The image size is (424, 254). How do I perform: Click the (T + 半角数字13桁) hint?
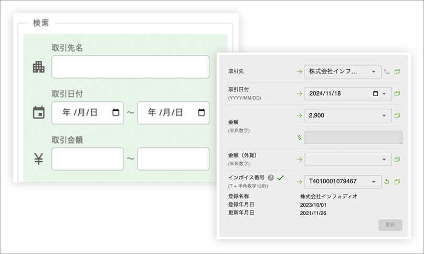tap(248, 186)
